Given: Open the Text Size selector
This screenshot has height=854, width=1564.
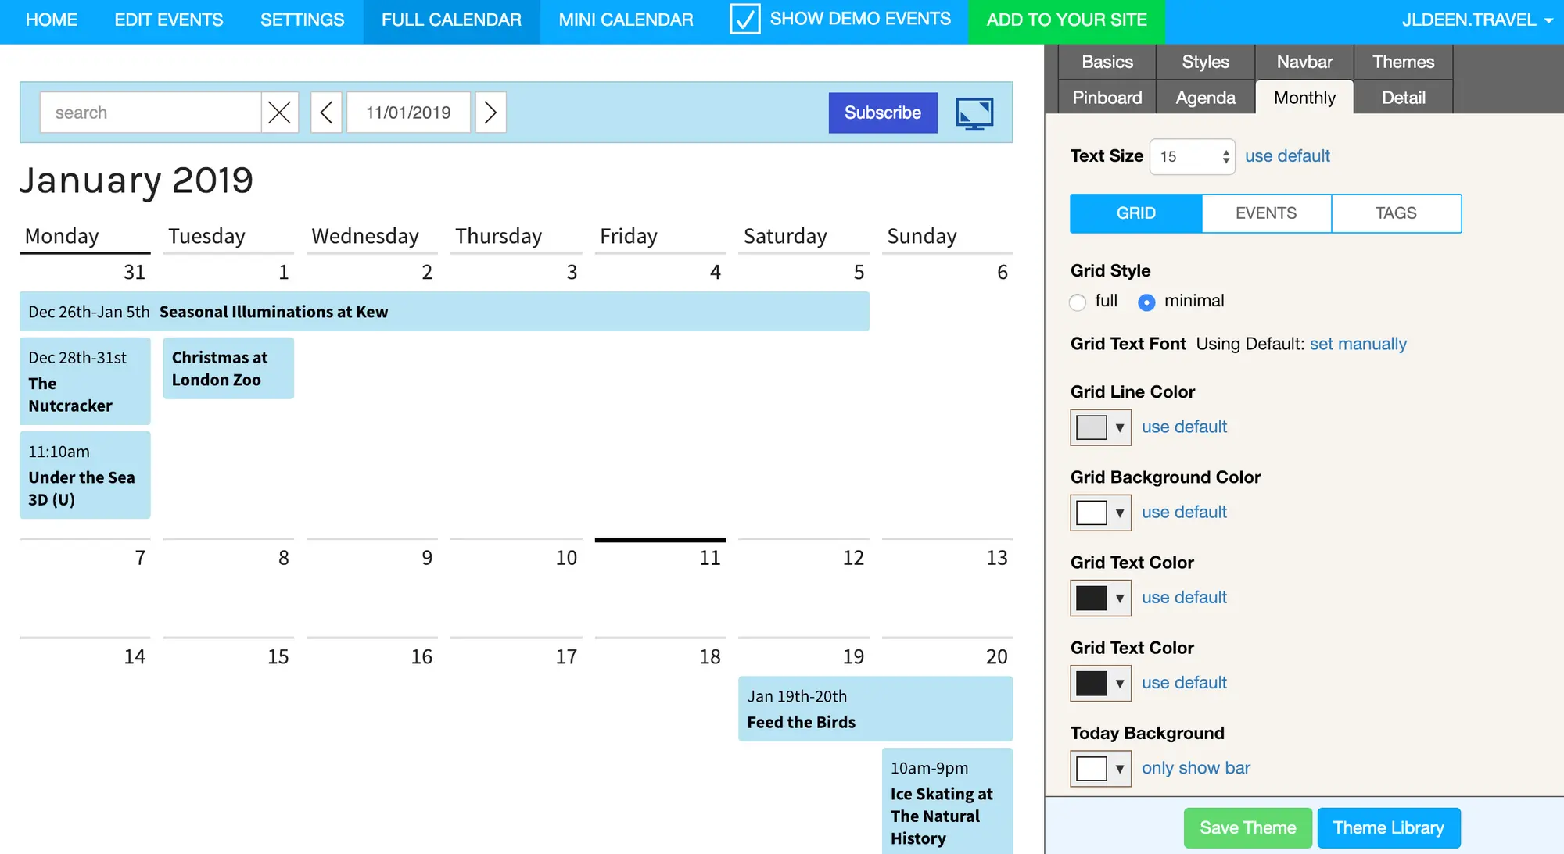Looking at the screenshot, I should coord(1192,156).
